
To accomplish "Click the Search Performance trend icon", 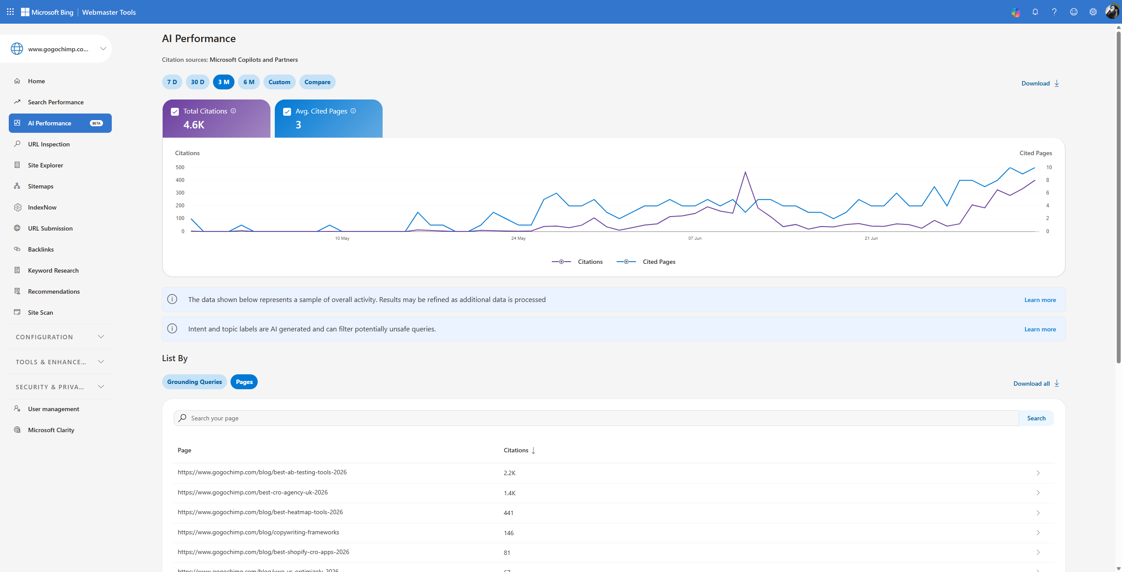I will point(17,102).
